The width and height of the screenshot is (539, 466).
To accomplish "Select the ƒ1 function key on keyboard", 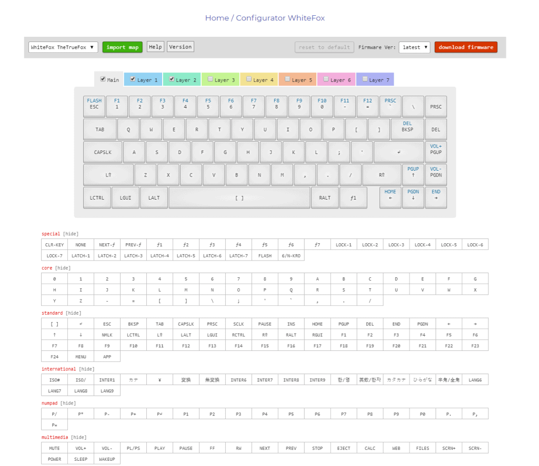I will pos(353,198).
